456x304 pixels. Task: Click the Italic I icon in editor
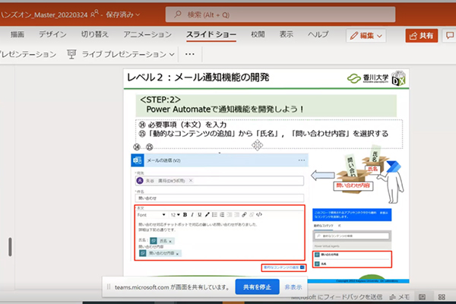point(192,214)
